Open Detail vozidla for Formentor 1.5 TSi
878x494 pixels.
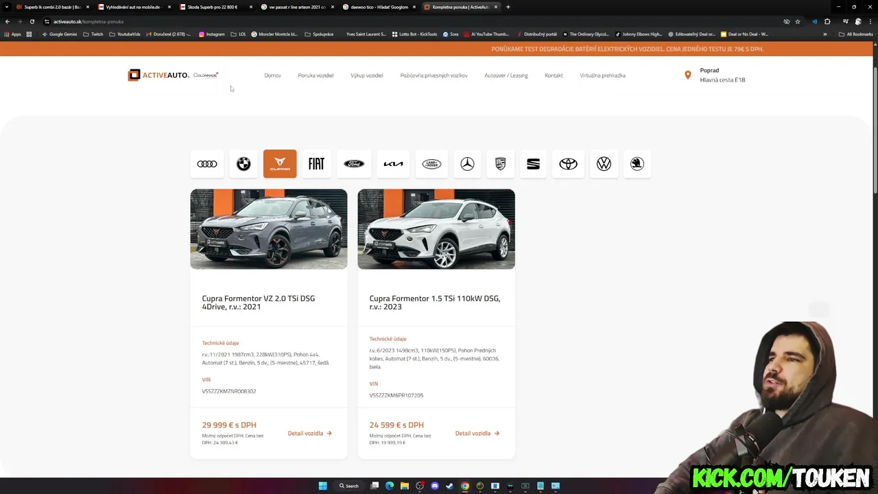tap(477, 434)
